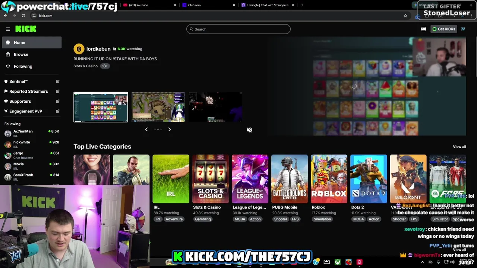477x268 pixels.
Task: Select the first featured stream thumbnail
Action: pyautogui.click(x=101, y=107)
